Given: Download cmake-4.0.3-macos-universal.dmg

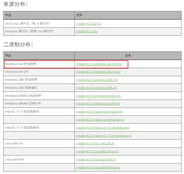Looking at the screenshot, I should click(x=99, y=111).
